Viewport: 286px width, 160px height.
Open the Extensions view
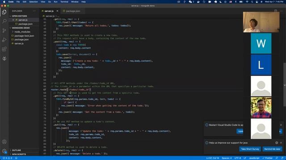4,49
